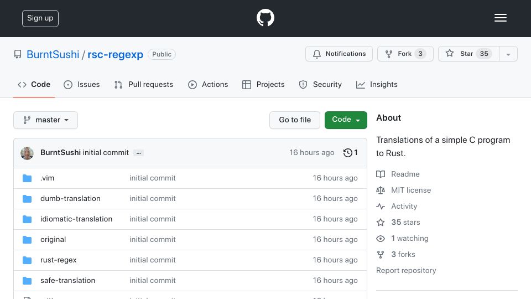Open the idiomatic-translation folder

click(x=76, y=219)
